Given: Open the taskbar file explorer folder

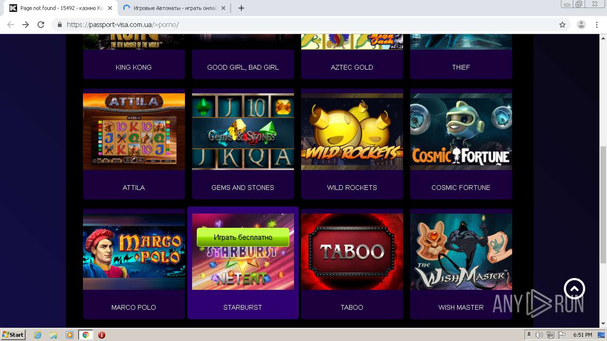Looking at the screenshot, I should pyautogui.click(x=54, y=335).
